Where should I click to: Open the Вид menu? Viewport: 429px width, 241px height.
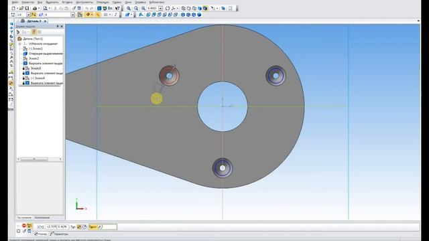tap(40, 2)
